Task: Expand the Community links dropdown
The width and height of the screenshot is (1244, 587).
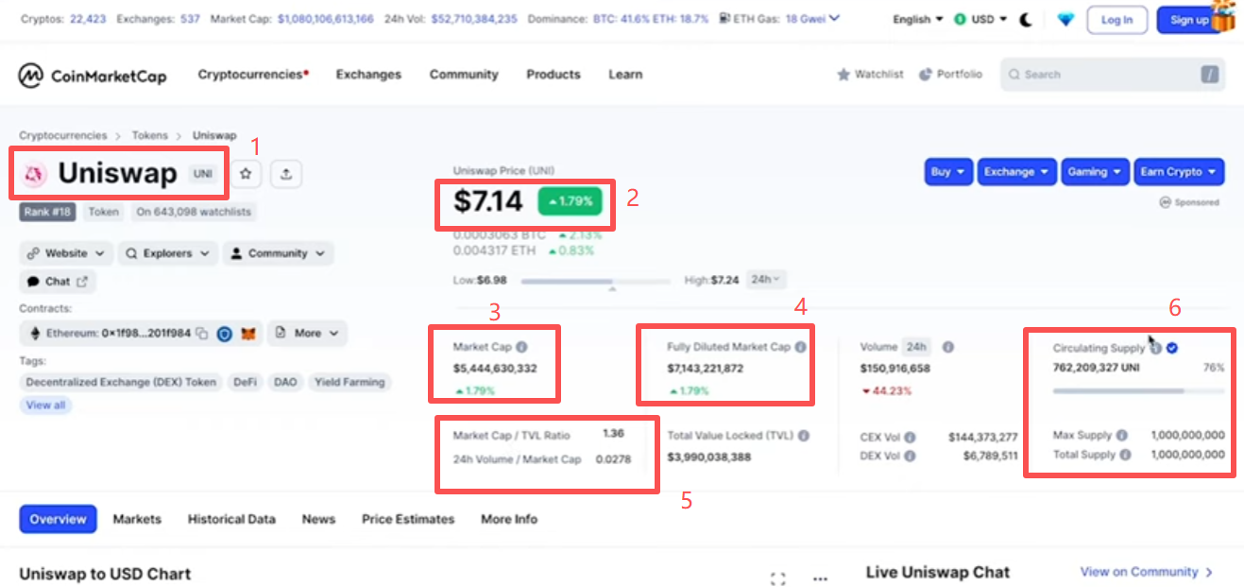Action: tap(278, 253)
